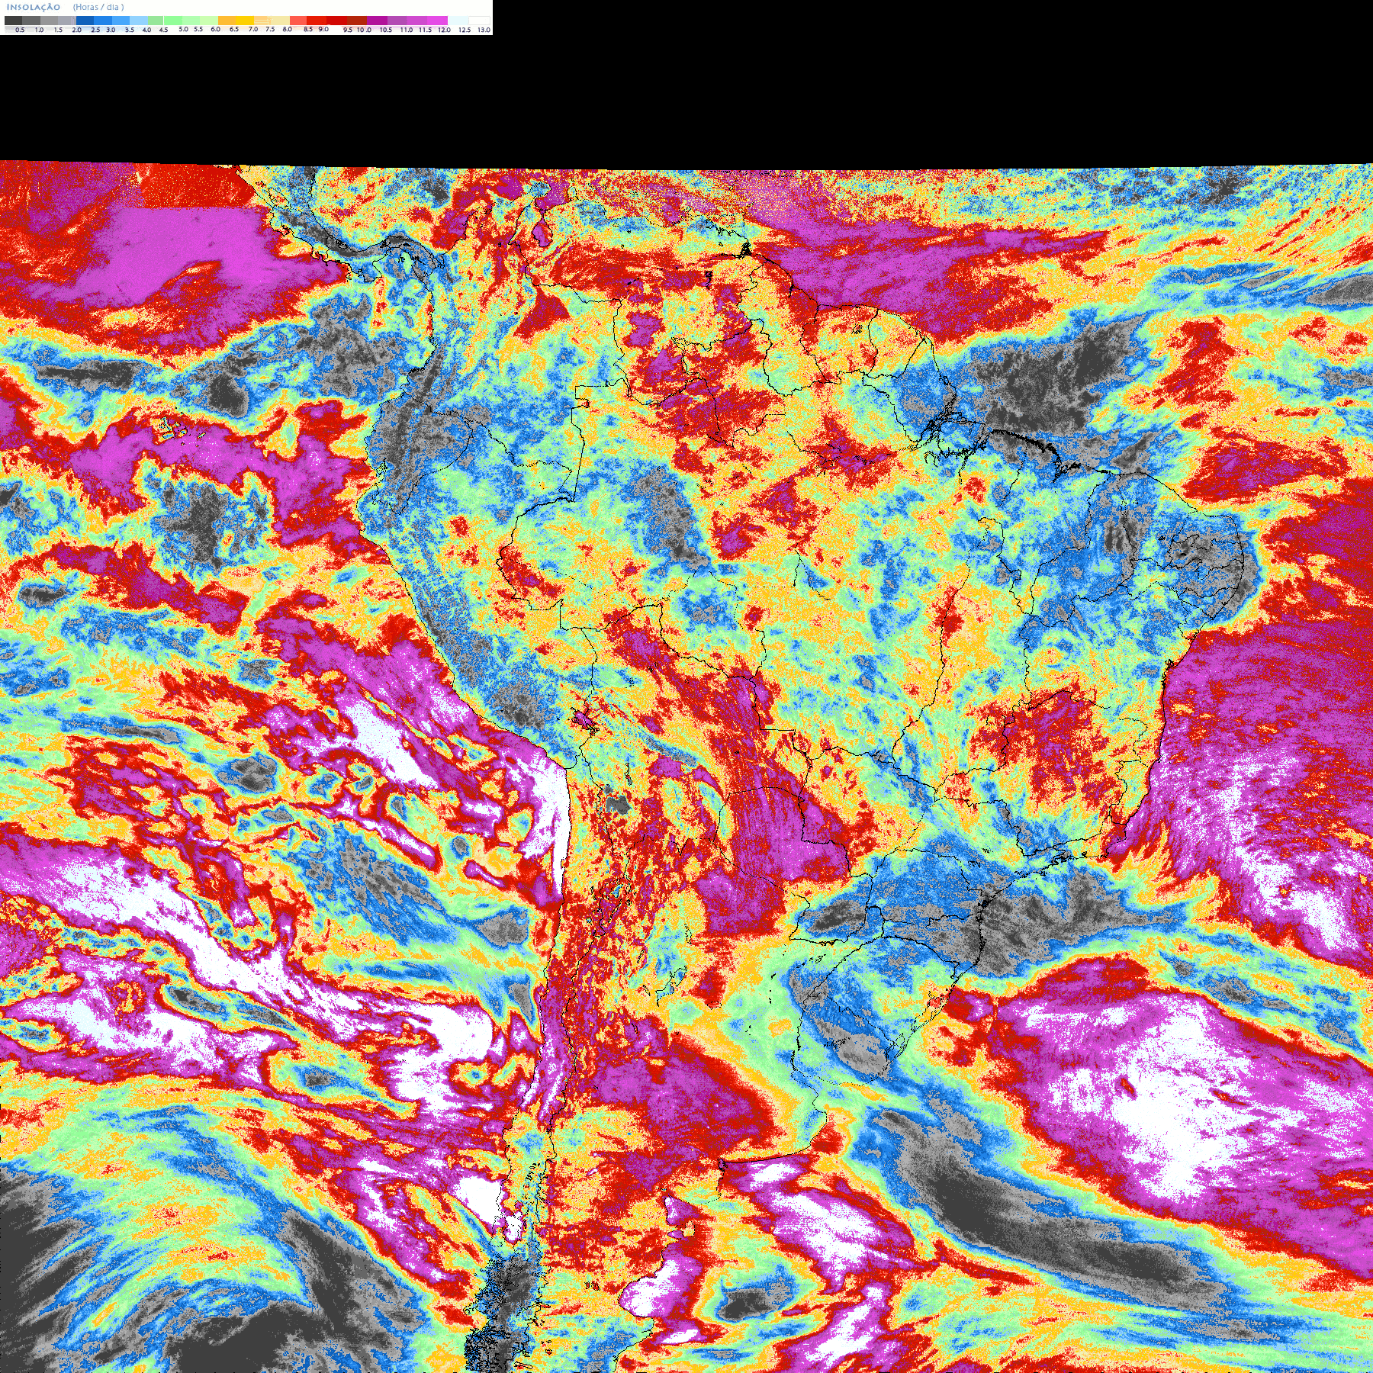
Task: Click the INSOLAÇÃO legend title
Action: coord(34,7)
